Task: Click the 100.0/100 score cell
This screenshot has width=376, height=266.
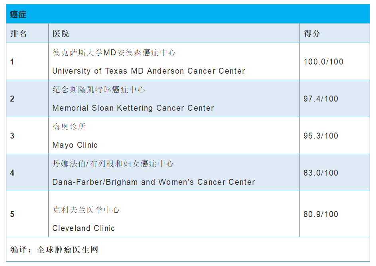Action: point(323,62)
